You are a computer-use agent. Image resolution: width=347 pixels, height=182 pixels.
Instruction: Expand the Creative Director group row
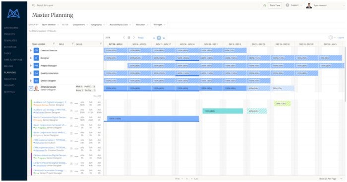tap(31, 50)
